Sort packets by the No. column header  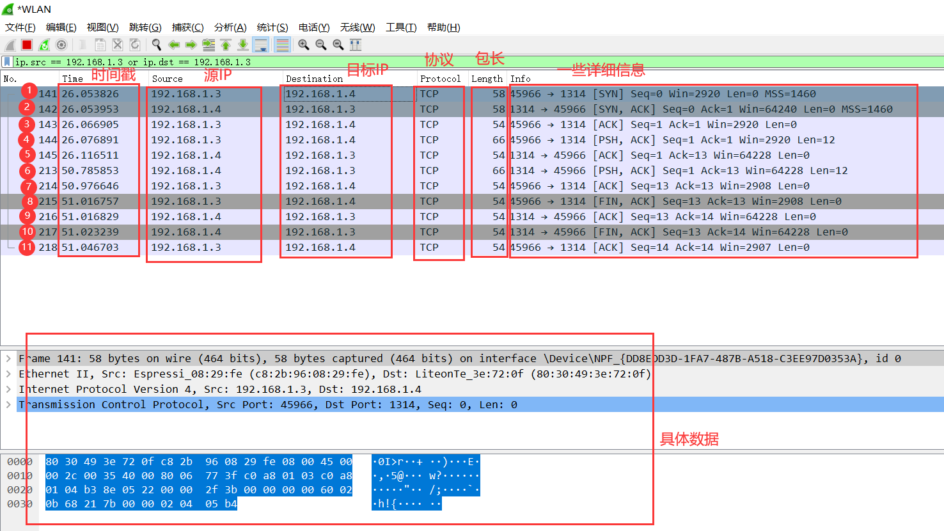click(29, 79)
